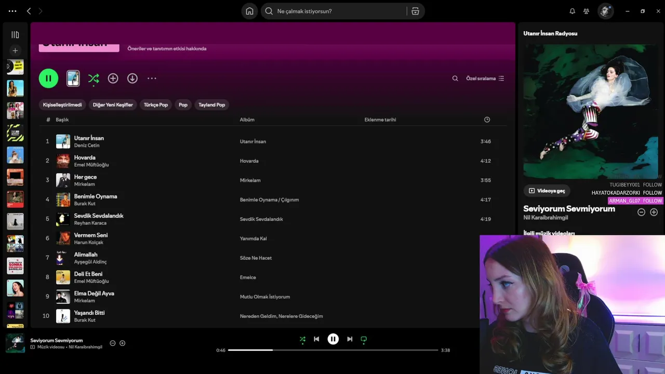Open the playlist preview thumbnail
This screenshot has height=374, width=665.
(x=73, y=78)
